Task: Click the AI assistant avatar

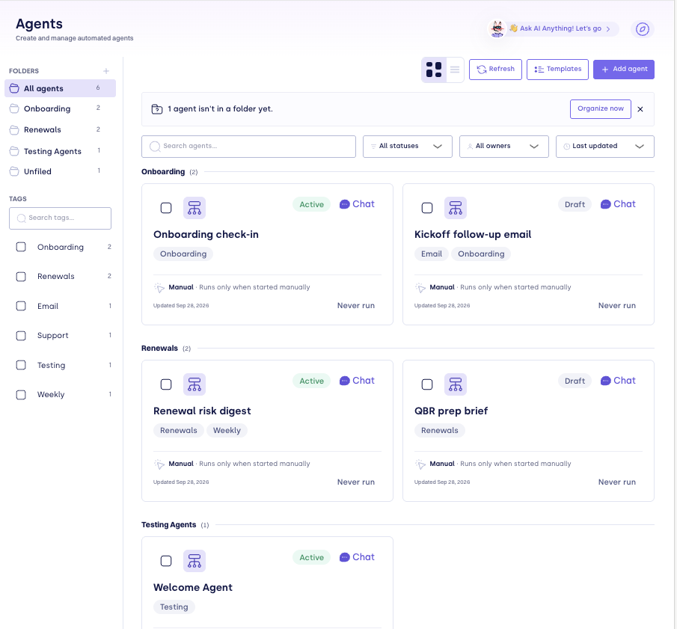Action: pyautogui.click(x=497, y=29)
